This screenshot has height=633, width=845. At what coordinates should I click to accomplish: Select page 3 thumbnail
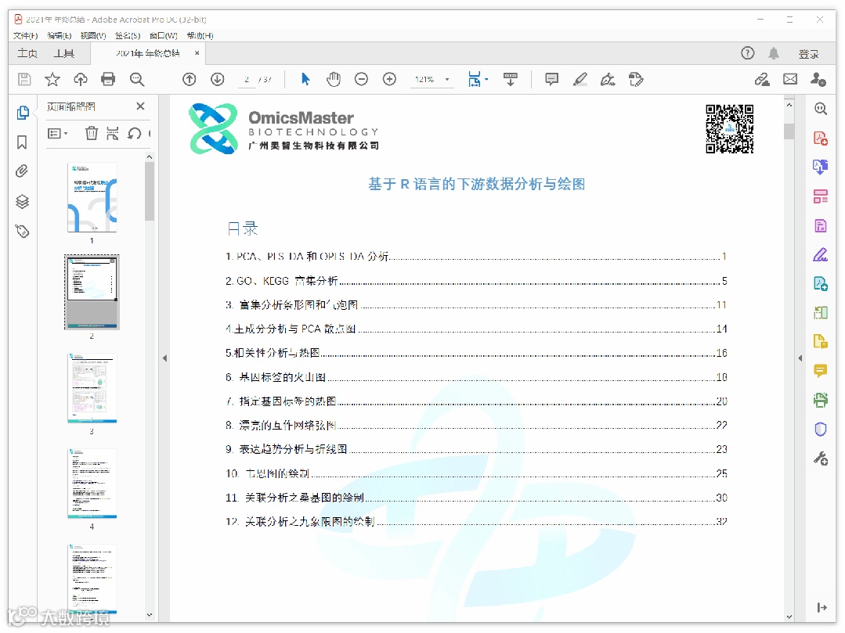[92, 388]
